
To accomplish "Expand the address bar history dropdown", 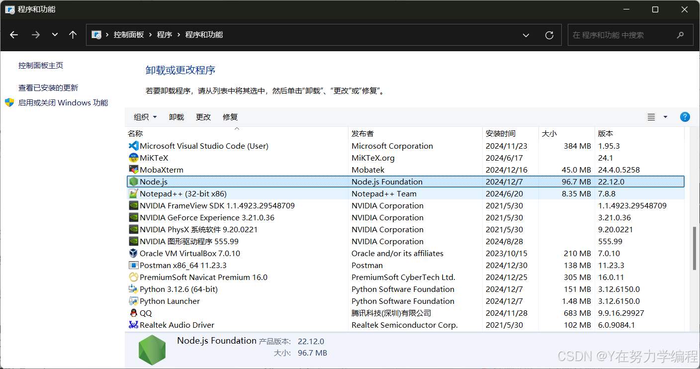I will point(526,35).
